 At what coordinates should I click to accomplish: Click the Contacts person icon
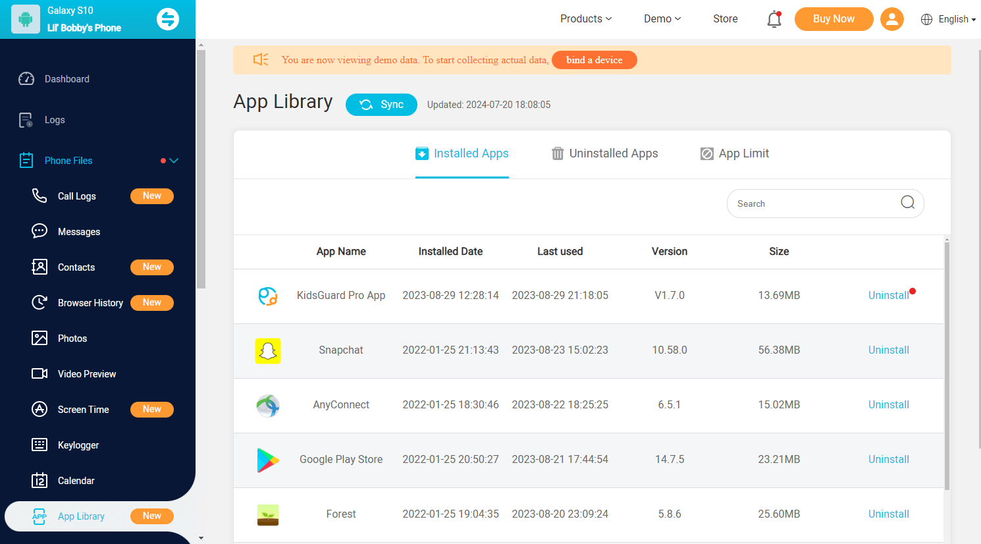pos(40,267)
